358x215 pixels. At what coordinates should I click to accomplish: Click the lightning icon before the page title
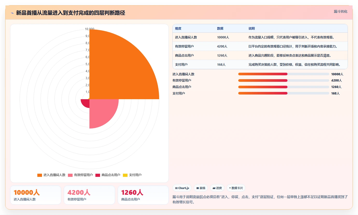12,13
